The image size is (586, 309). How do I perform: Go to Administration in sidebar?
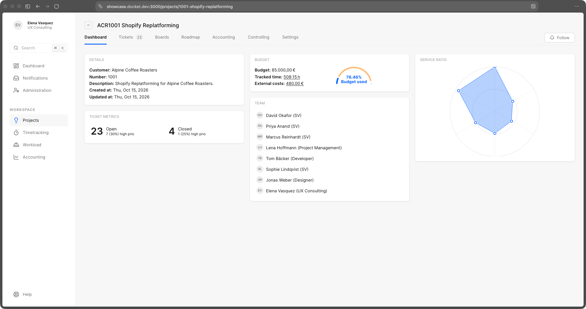tap(39, 90)
